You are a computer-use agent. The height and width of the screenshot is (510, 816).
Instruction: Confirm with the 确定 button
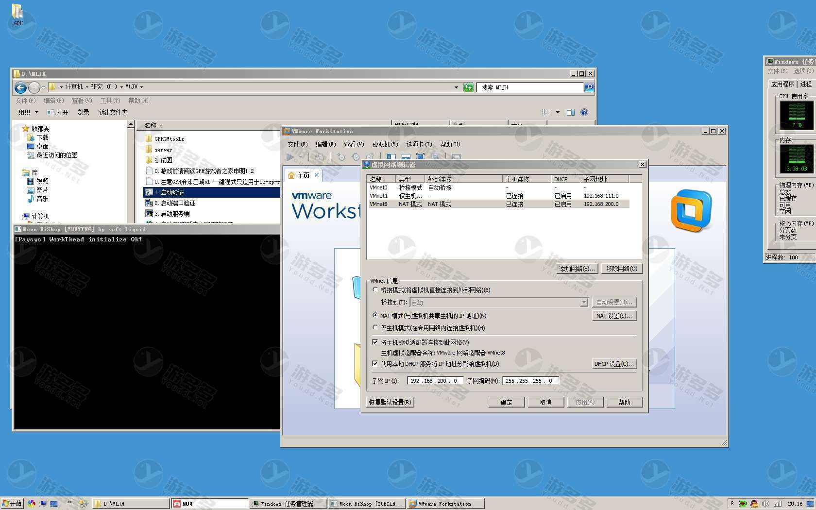coord(507,402)
